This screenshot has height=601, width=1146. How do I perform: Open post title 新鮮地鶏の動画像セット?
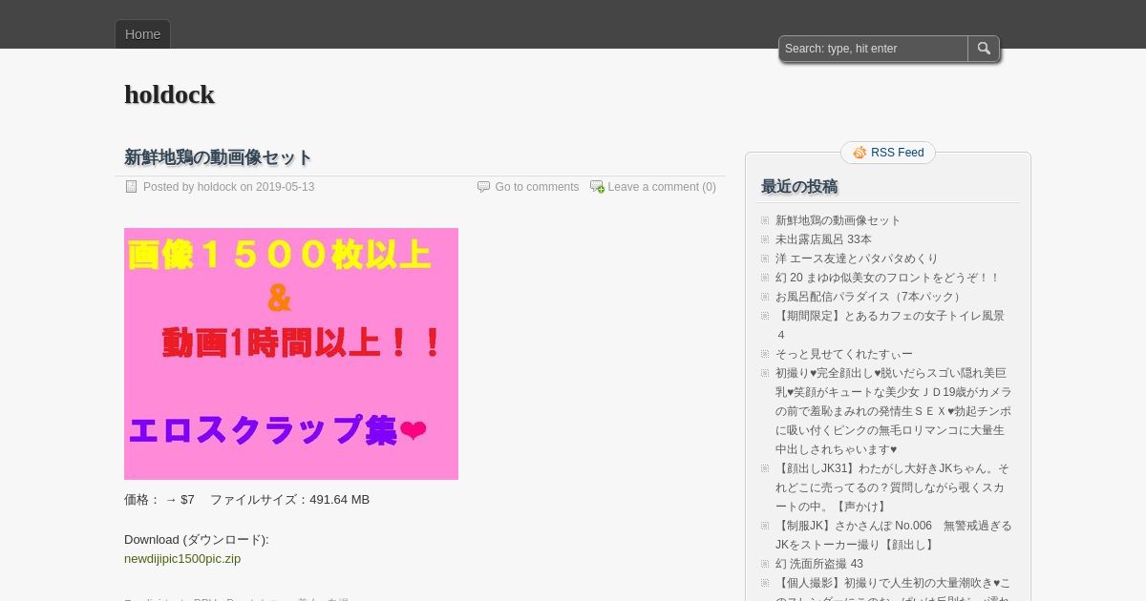tap(218, 157)
